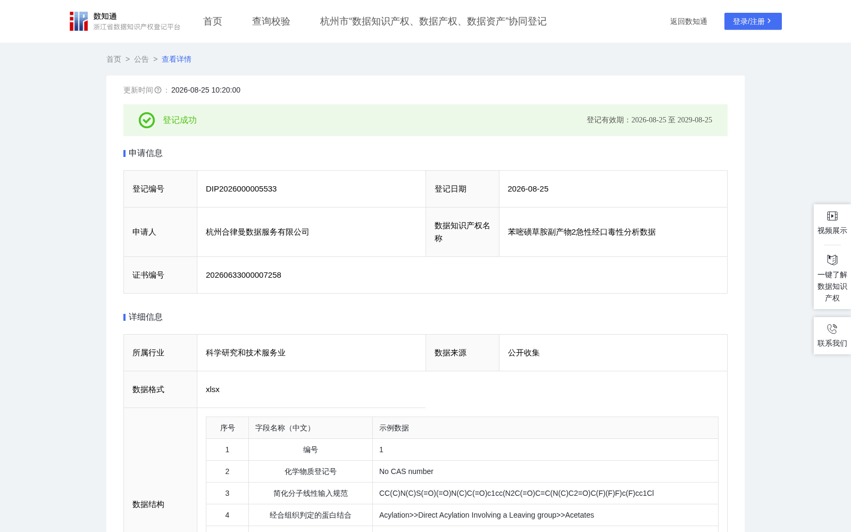This screenshot has height=532, width=851.
Task: Click the 序号 column header
Action: click(x=228, y=428)
